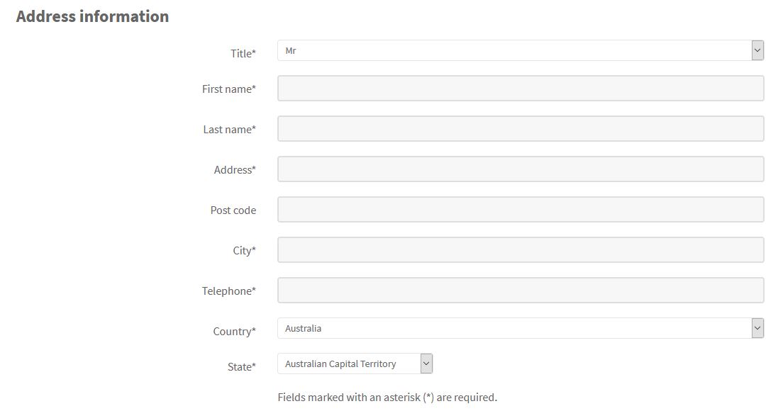Open the Title dropdown showing Mr
Viewport: 783px width, 411px height.
coord(520,51)
